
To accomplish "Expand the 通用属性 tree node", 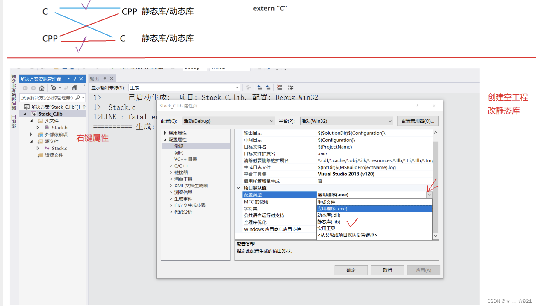I will (165, 133).
